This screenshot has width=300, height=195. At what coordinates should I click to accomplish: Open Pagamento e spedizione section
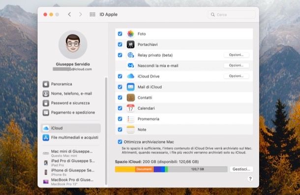point(71,112)
